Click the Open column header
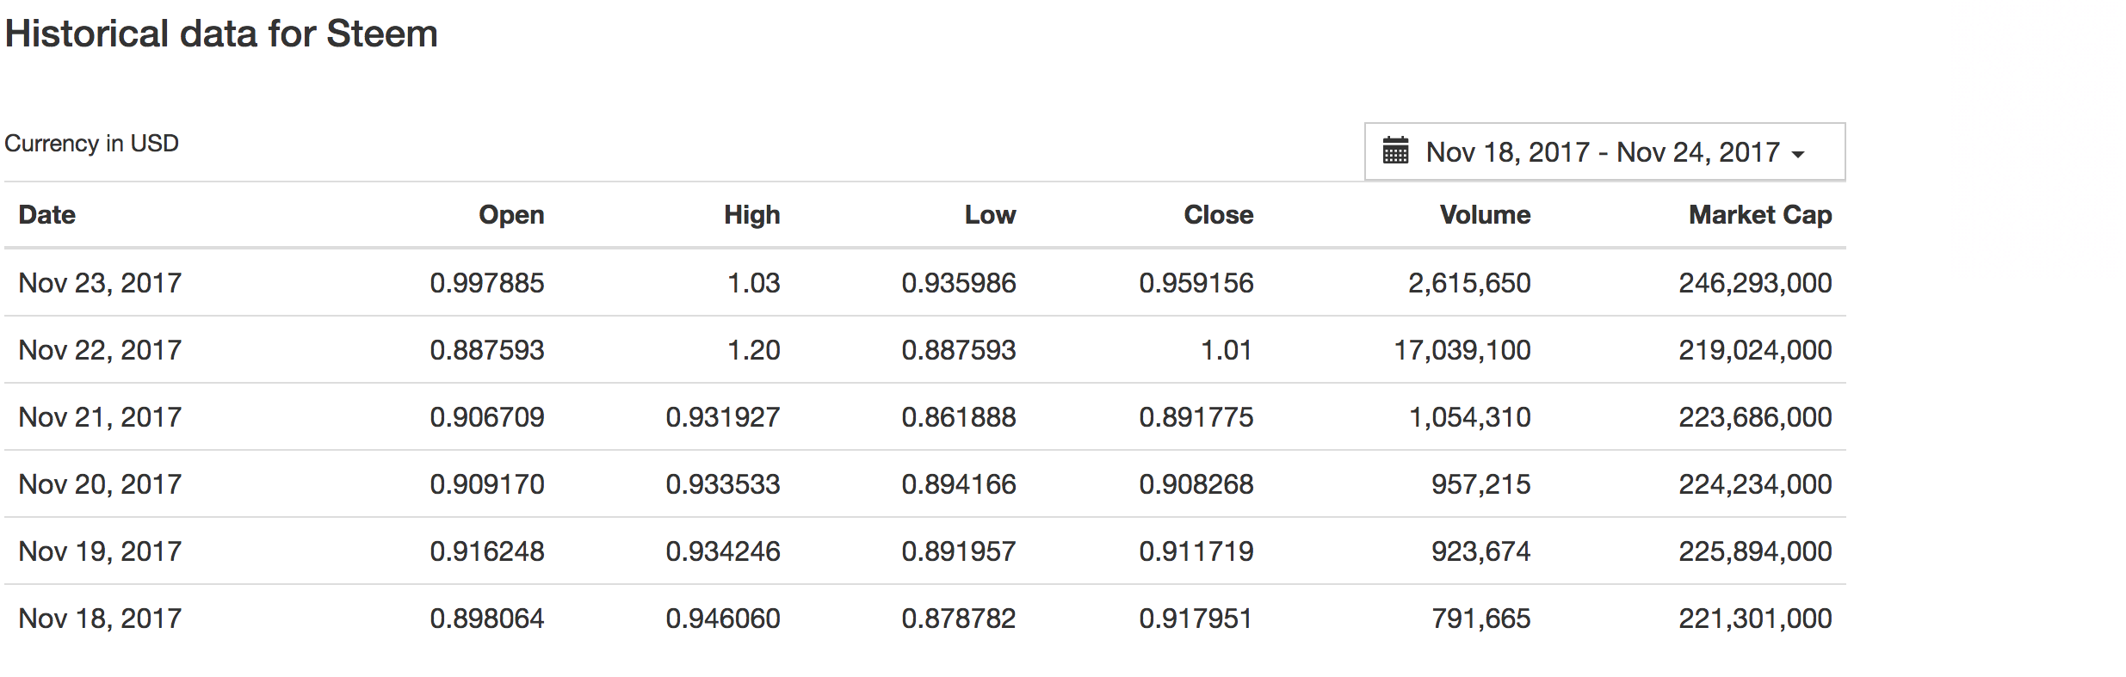Screen dimensions: 2126x677 click(511, 215)
